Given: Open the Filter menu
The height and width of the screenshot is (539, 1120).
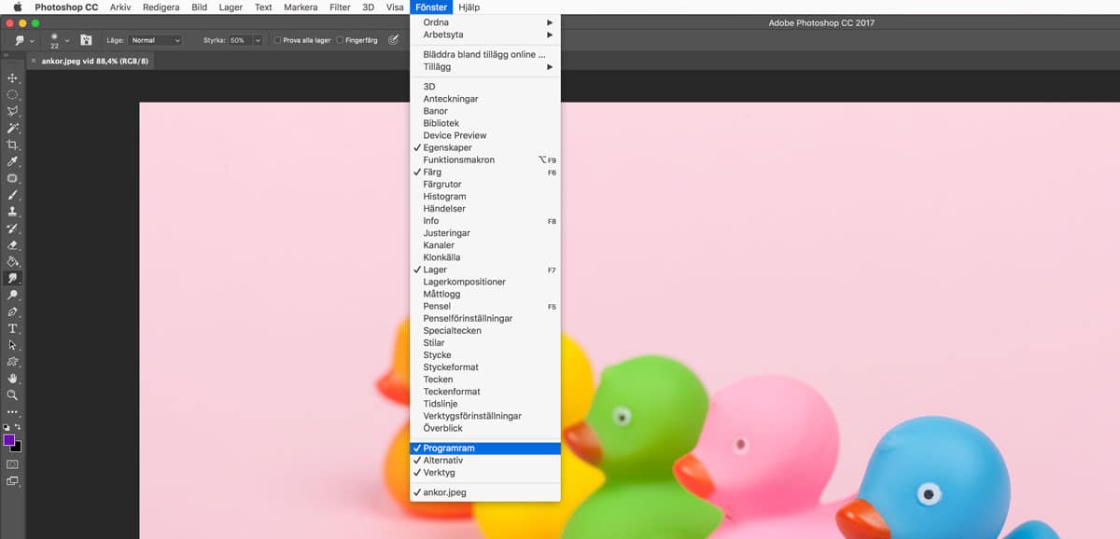Looking at the screenshot, I should point(340,7).
